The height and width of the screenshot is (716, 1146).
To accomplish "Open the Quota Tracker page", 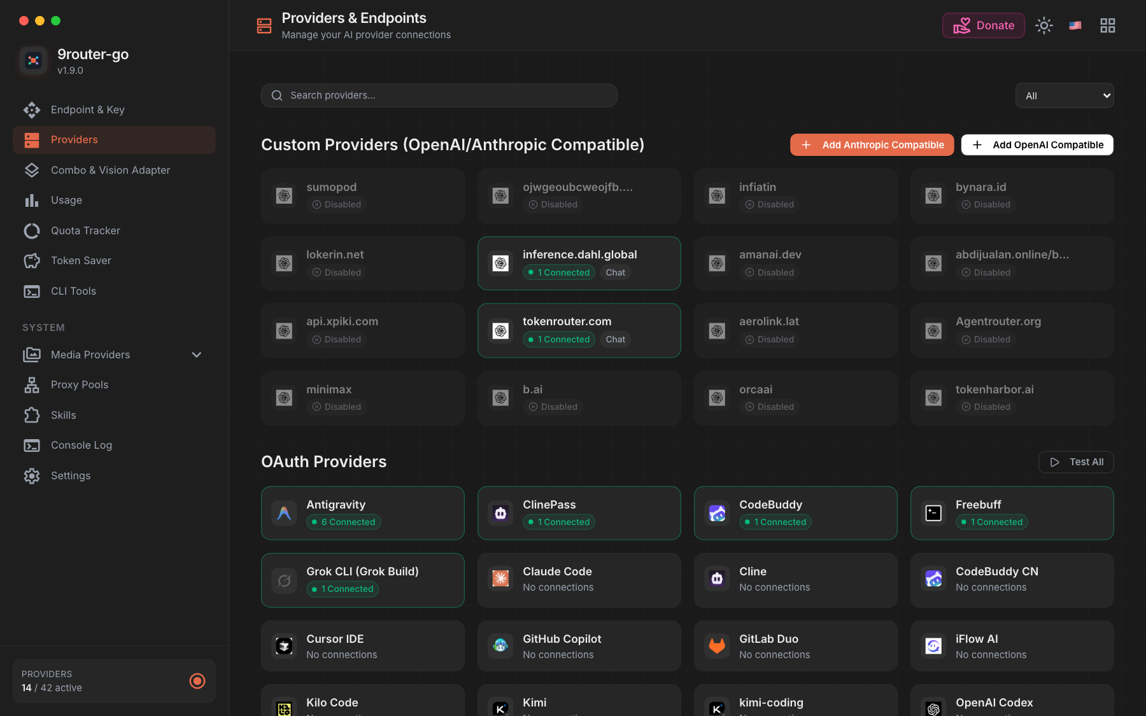I will click(x=114, y=230).
